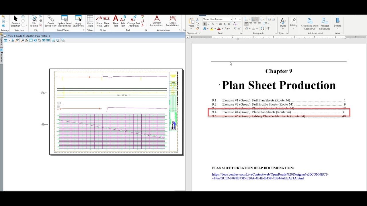The width and height of the screenshot is (367, 206).
Task: Expand the font size 12 dropdown
Action: pyautogui.click(x=240, y=19)
